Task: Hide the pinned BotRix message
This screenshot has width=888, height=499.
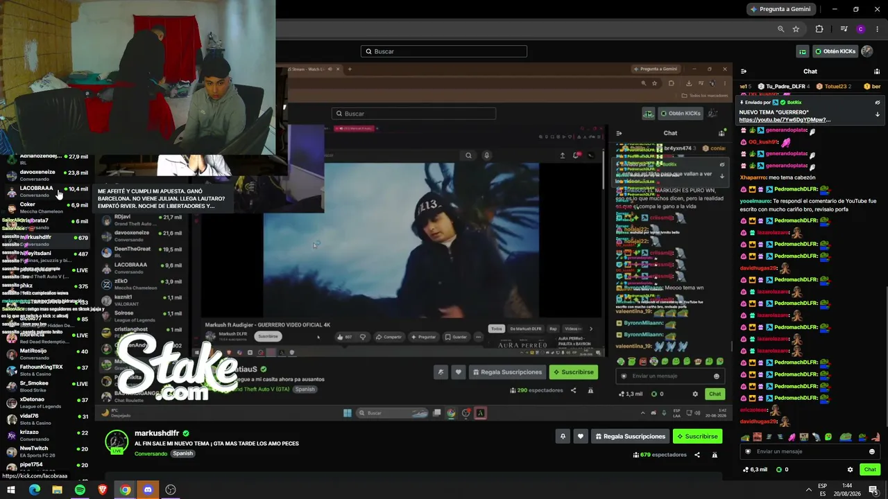Action: pyautogui.click(x=878, y=103)
